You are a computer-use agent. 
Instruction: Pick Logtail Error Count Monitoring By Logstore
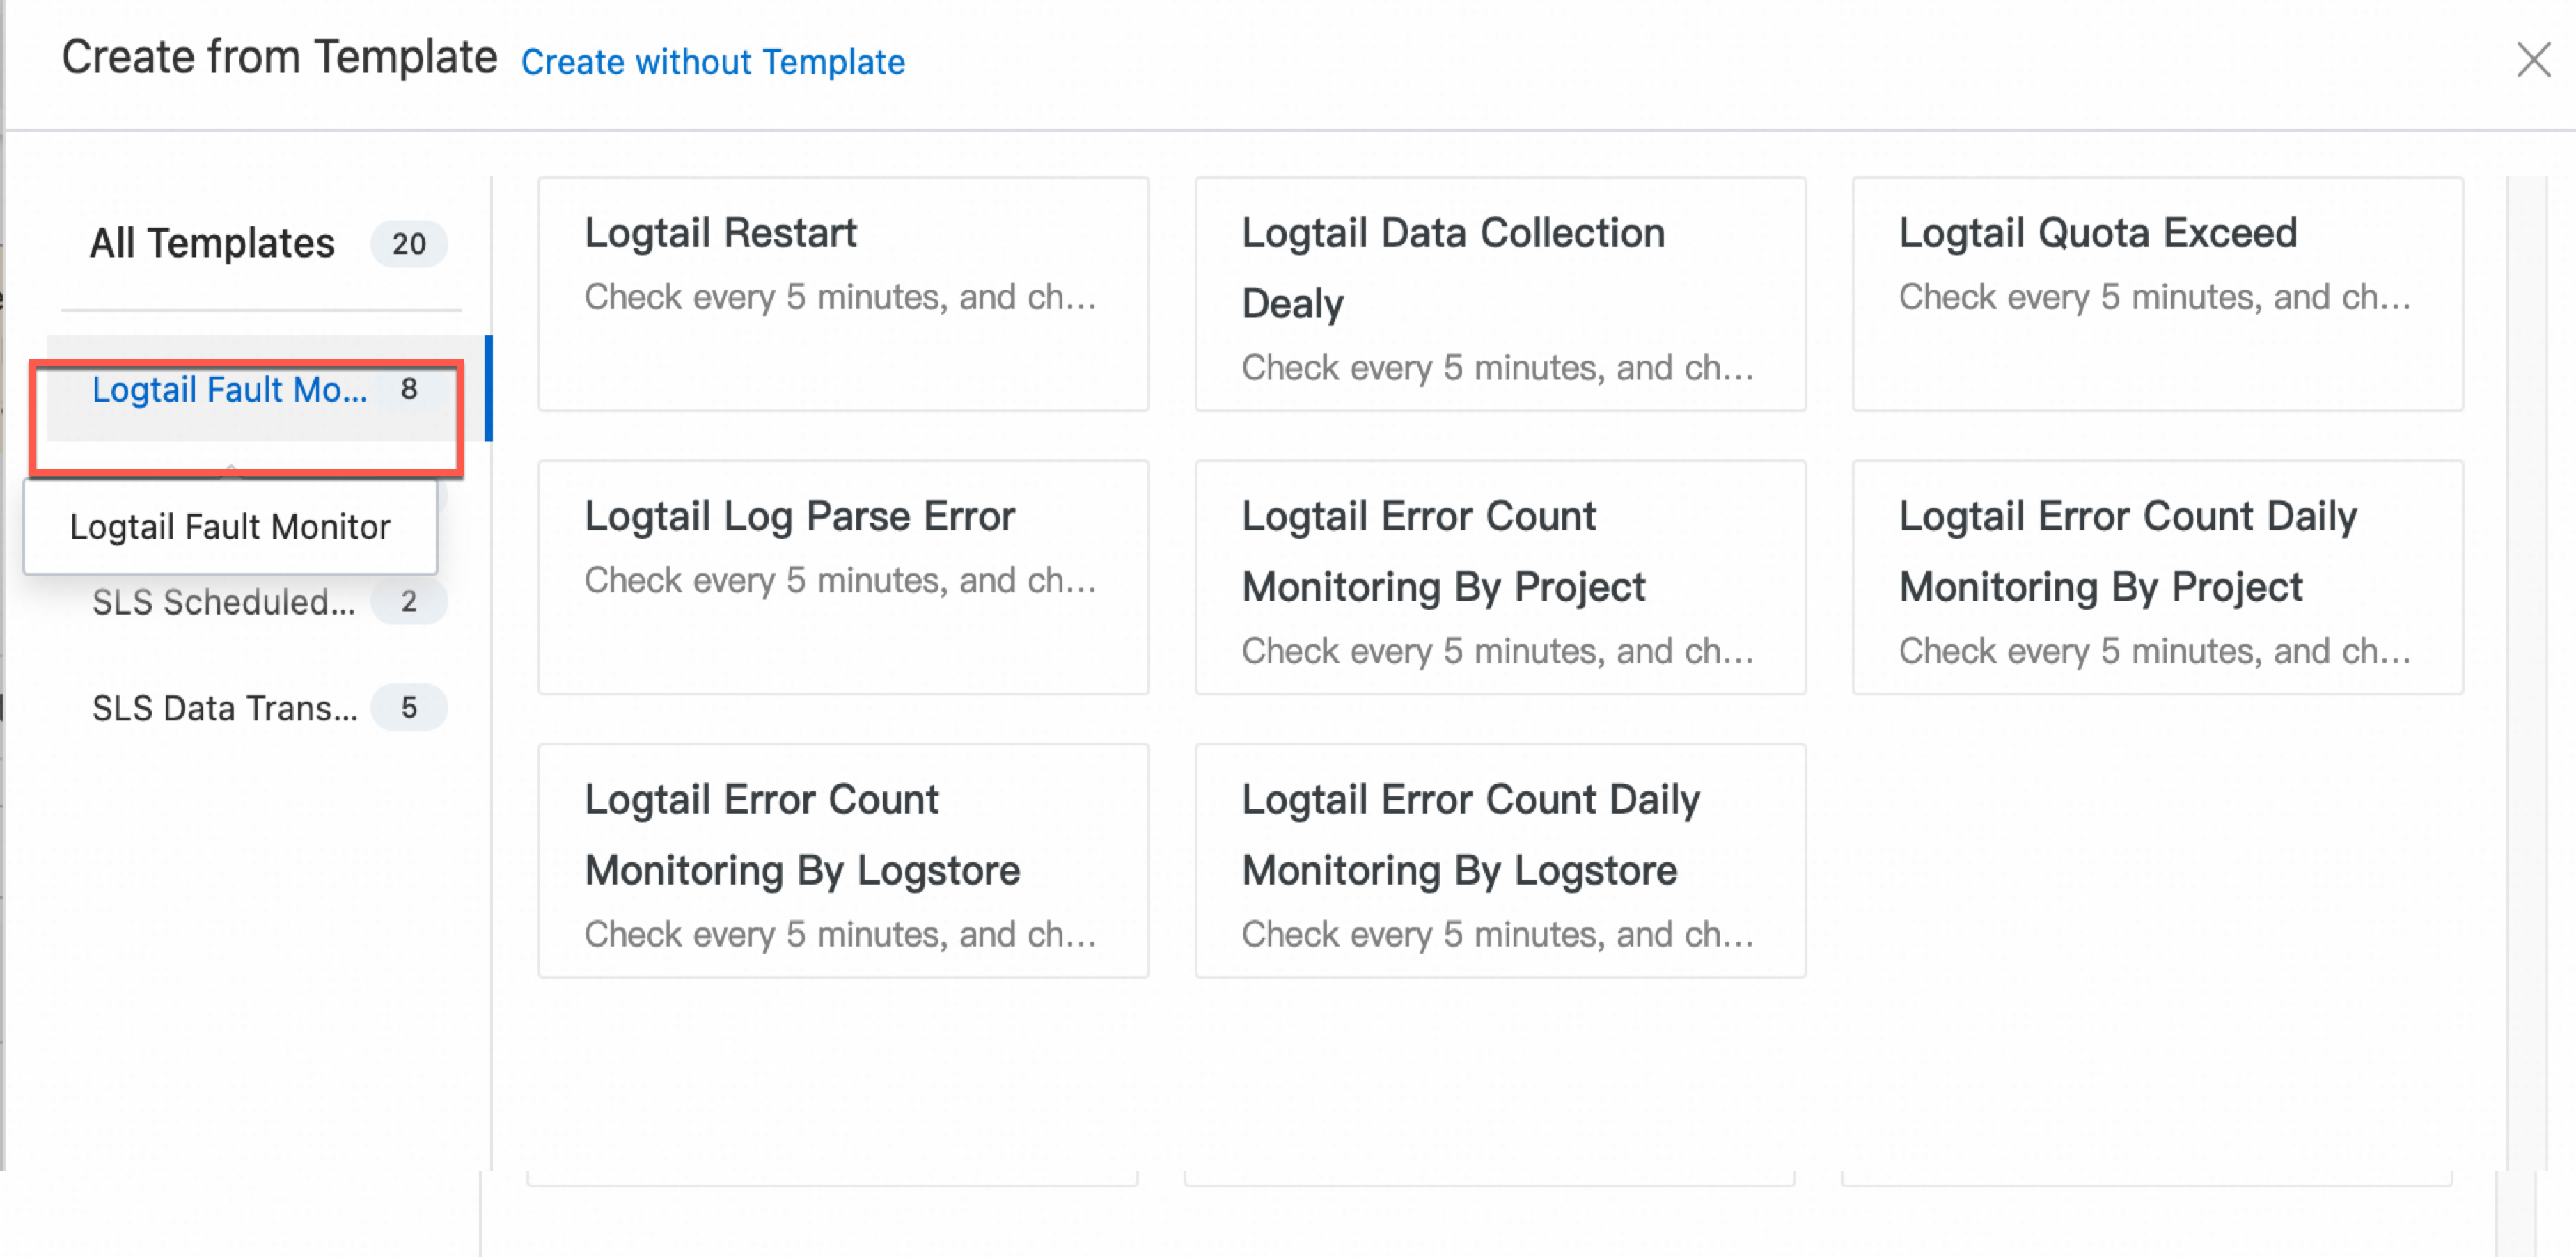coord(843,860)
